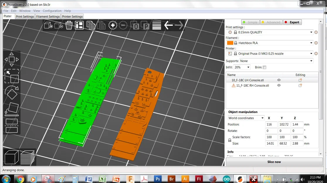Click the Split to objects icon

pyautogui.click(x=135, y=25)
